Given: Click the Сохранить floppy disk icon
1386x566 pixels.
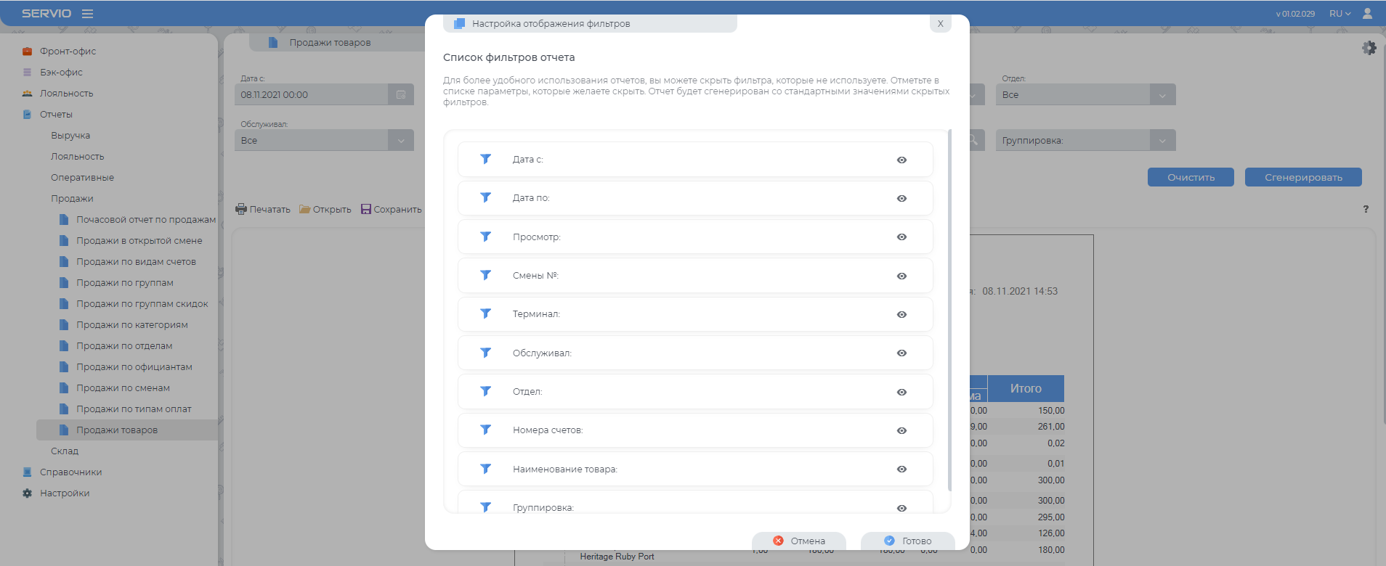Looking at the screenshot, I should [366, 210].
